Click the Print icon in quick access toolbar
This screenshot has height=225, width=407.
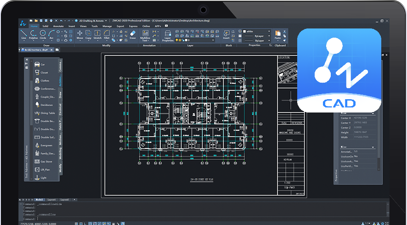(x=51, y=21)
